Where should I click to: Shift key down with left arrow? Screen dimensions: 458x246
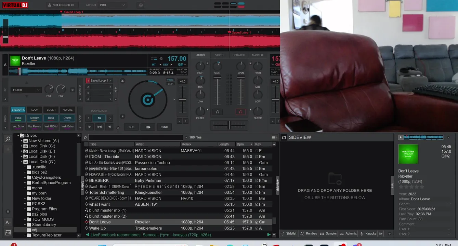[x=159, y=64]
